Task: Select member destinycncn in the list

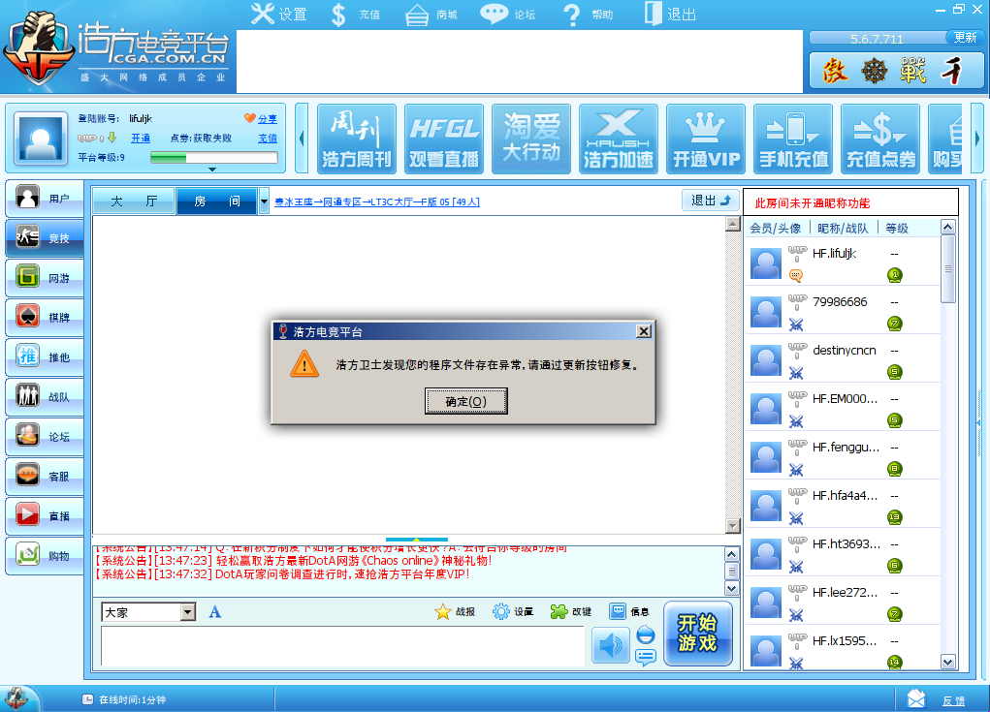Action: (843, 358)
